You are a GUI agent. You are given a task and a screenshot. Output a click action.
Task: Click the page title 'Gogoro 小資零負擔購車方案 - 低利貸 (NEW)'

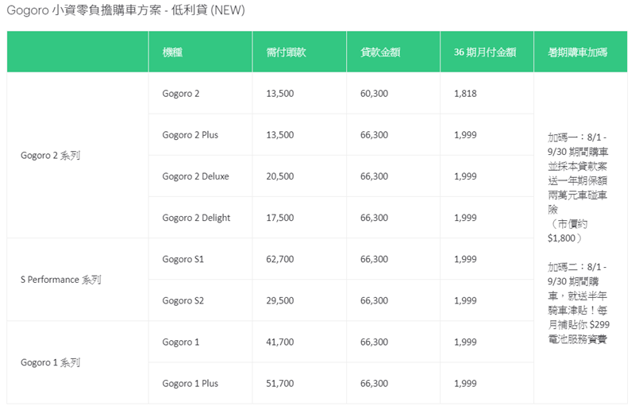(x=126, y=10)
